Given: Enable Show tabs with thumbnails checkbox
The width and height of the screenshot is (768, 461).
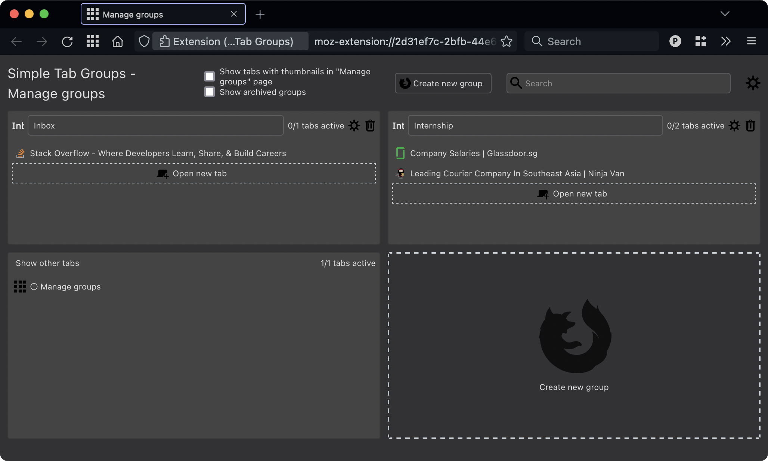Looking at the screenshot, I should pos(209,76).
